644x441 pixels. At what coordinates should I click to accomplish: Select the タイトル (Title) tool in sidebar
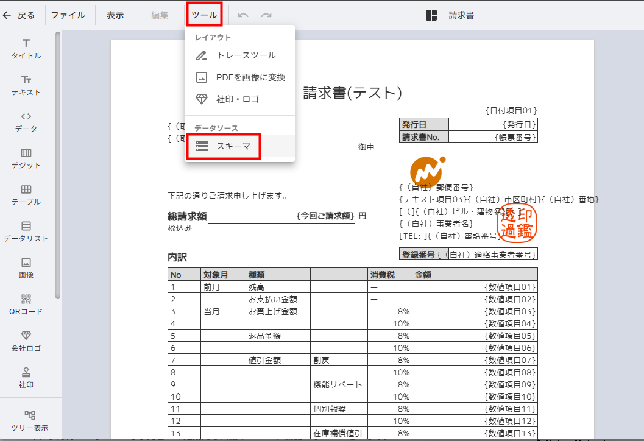pos(26,49)
